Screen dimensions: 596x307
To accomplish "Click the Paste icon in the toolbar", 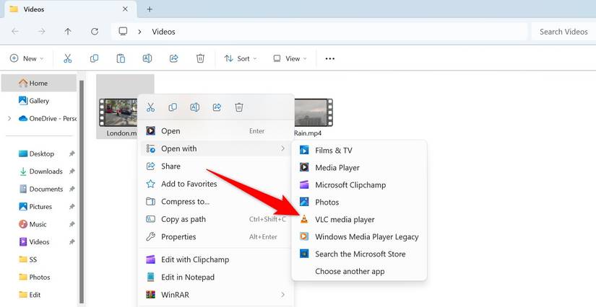I will tap(121, 58).
